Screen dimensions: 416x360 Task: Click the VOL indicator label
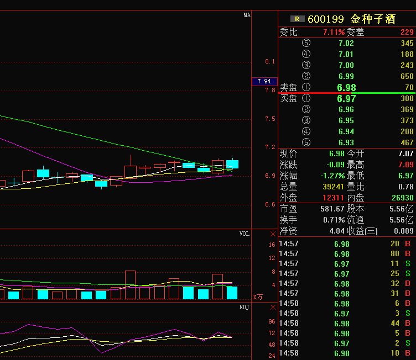coord(245,234)
